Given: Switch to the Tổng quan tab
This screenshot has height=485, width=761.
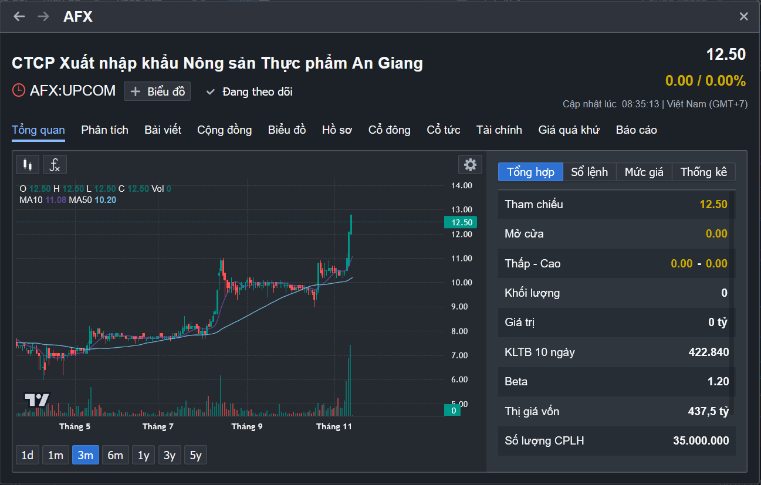Looking at the screenshot, I should [x=38, y=130].
